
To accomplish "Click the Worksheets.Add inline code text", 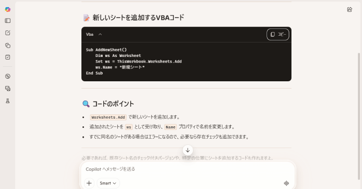I will [x=108, y=118].
